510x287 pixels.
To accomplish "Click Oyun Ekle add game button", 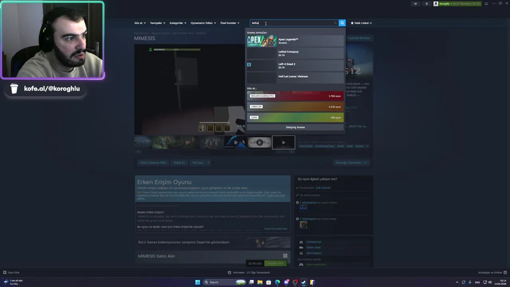I will pos(11,273).
